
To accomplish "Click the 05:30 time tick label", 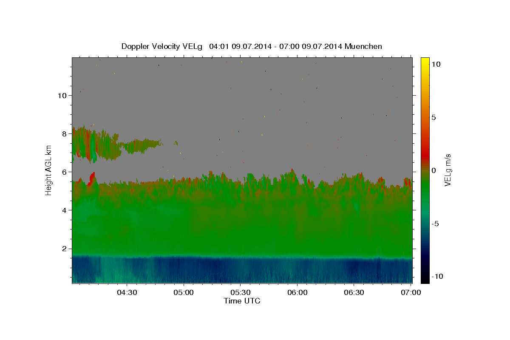I will pos(241,292).
